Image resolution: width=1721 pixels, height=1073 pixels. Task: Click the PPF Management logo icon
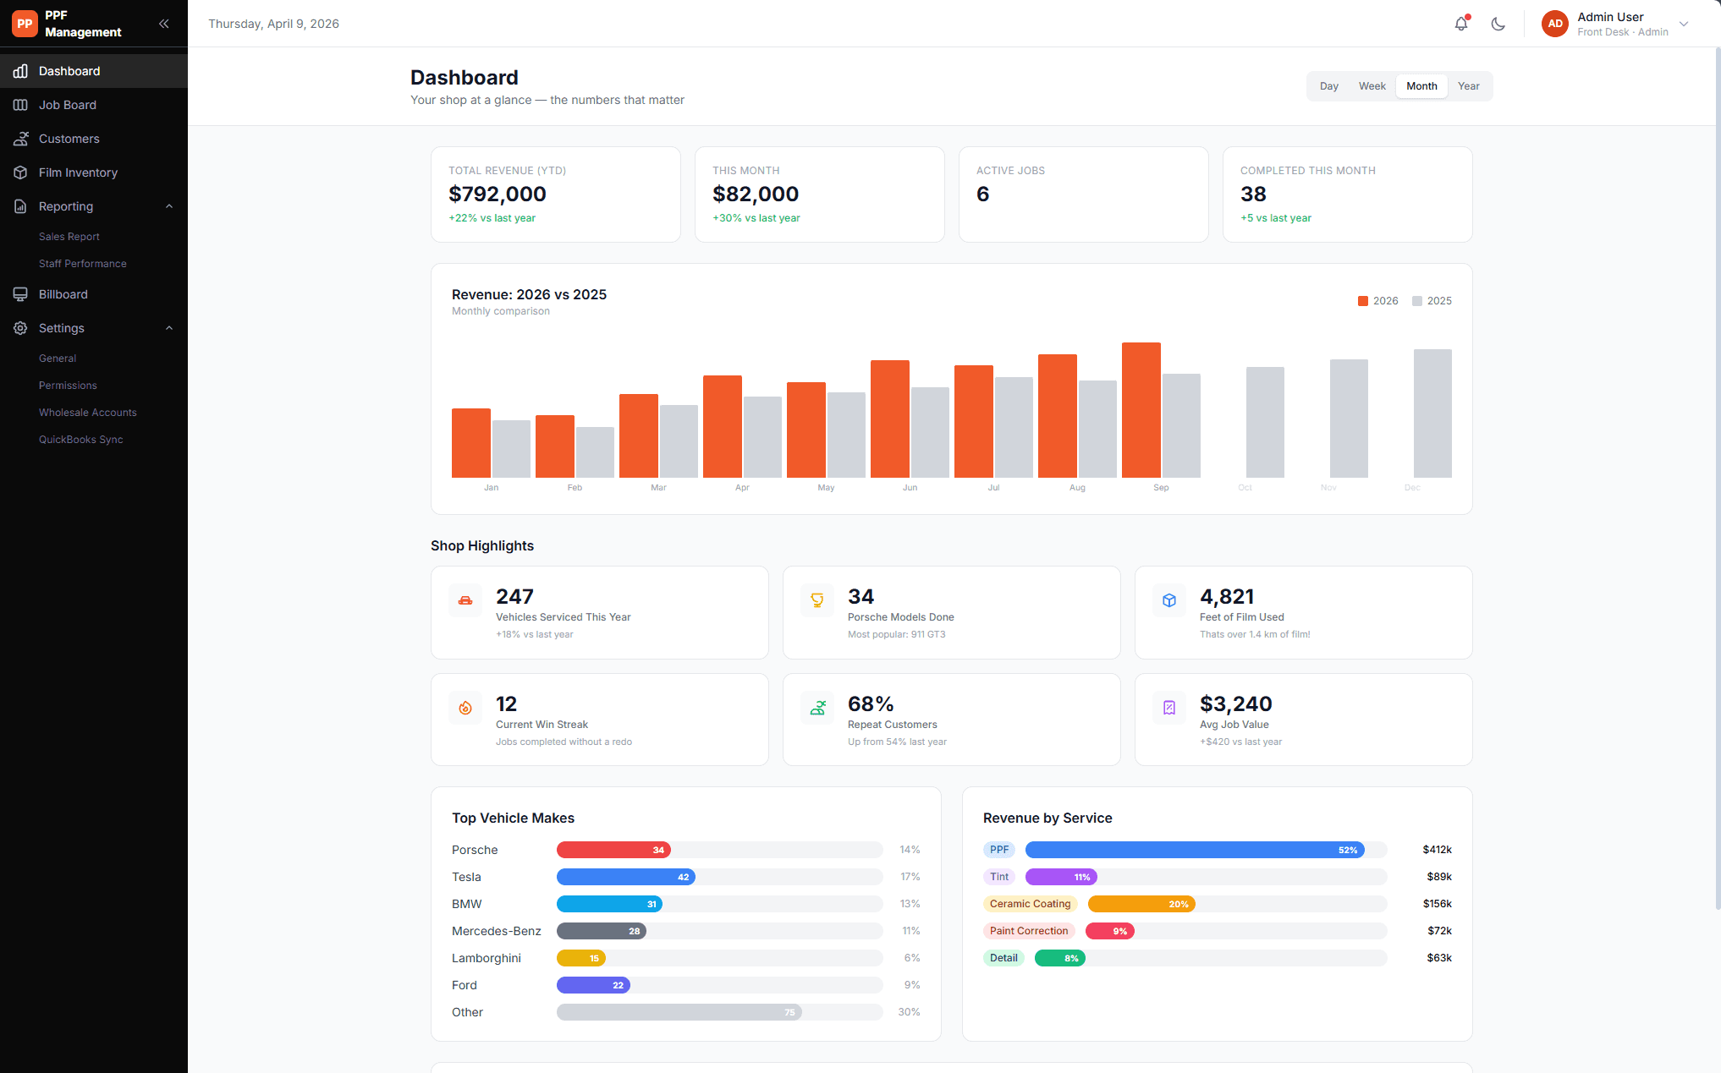24,23
